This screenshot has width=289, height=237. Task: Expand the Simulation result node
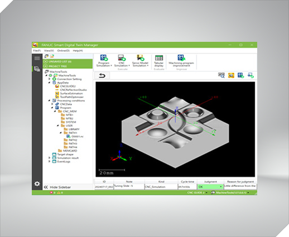coord(50,158)
